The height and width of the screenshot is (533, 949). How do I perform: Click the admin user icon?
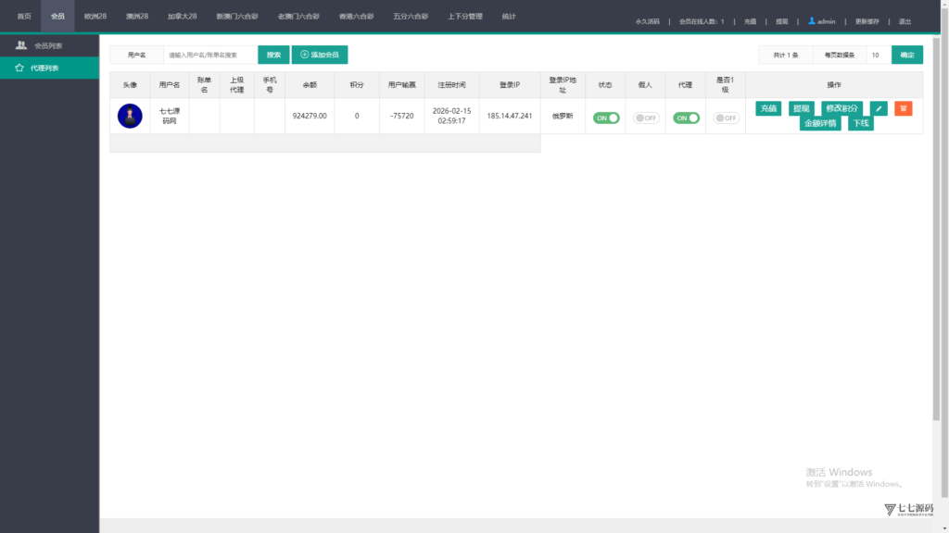tap(812, 20)
